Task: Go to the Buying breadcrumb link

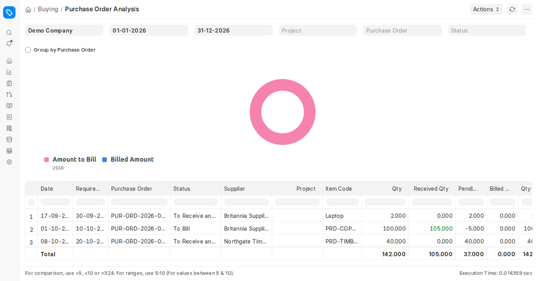Action: [48, 9]
